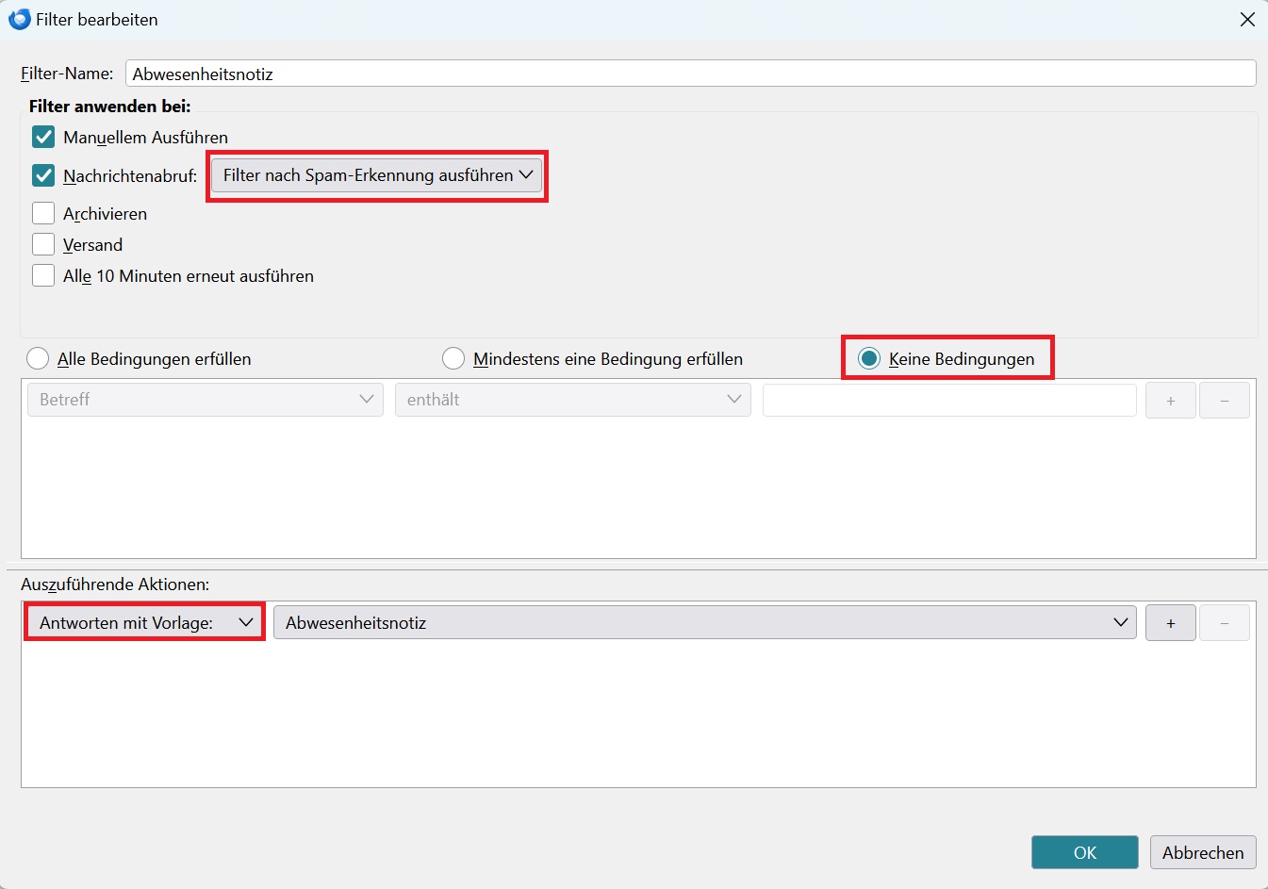This screenshot has width=1268, height=889.
Task: Open Antworten mit Vorlage action dropdown
Action: tap(144, 623)
